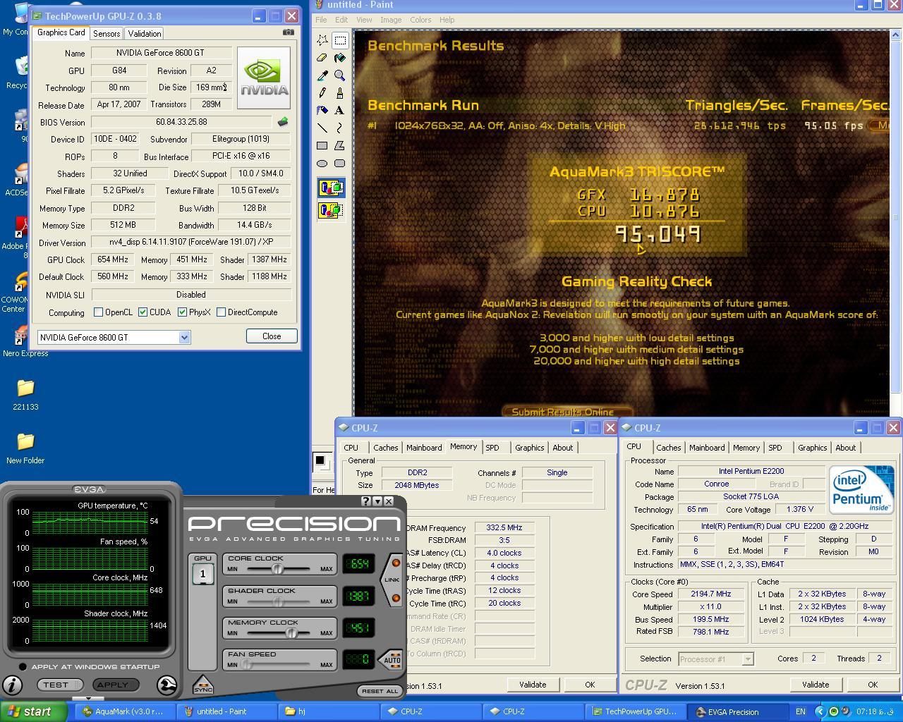
Task: Expand the EVGA Precision bottom arrow panel
Action: tap(88, 699)
